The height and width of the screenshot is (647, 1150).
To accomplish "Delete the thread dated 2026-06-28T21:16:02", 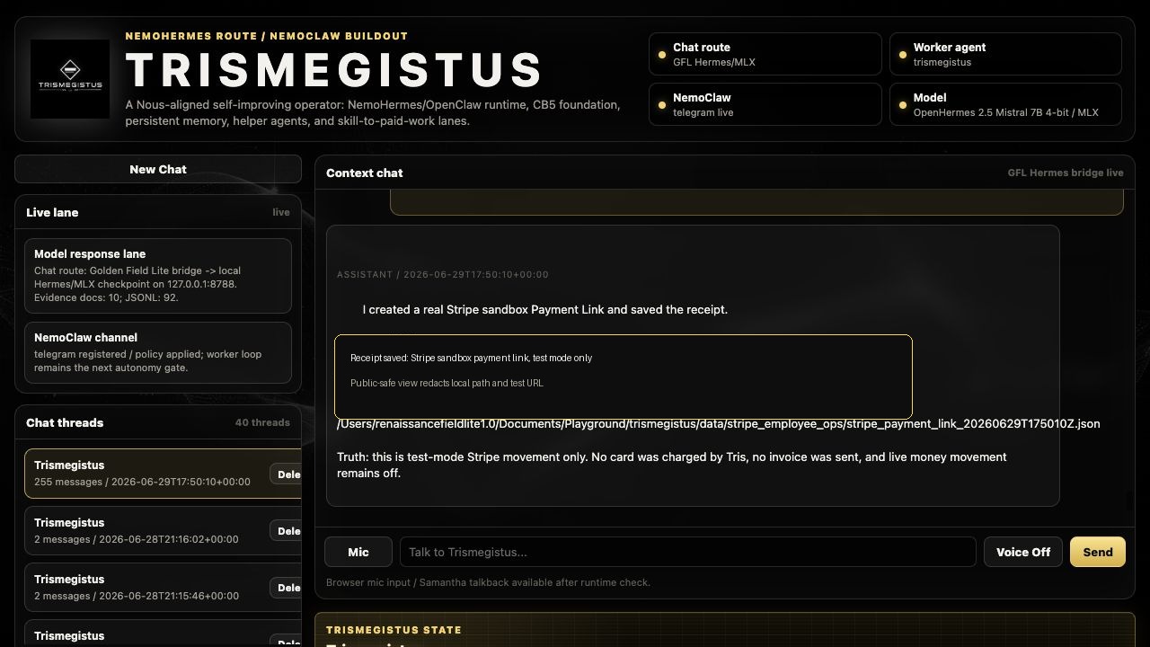I will pos(287,531).
